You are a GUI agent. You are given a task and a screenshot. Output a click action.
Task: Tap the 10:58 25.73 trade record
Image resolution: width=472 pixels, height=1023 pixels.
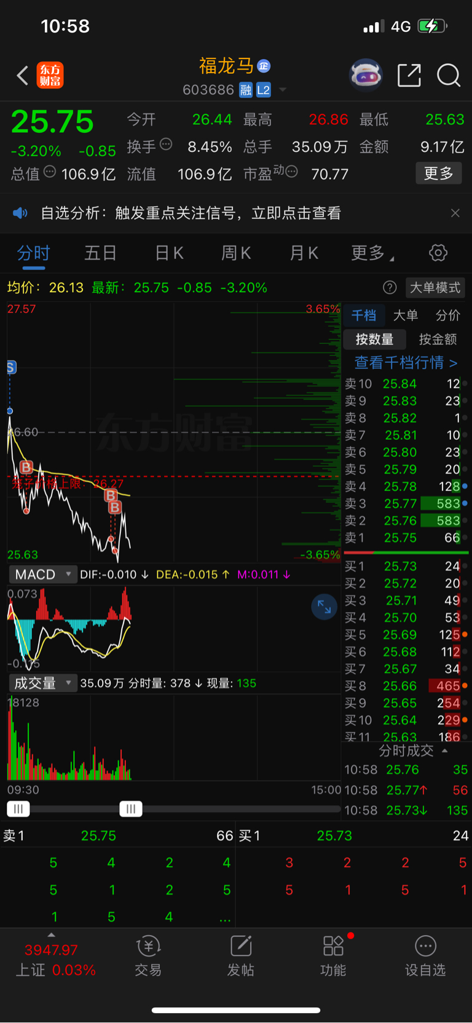tap(406, 810)
